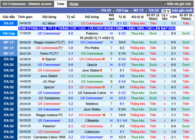195x140 pixels.
Task: Uncheck the ITA D1 filter checkbox
Action: click(99, 11)
